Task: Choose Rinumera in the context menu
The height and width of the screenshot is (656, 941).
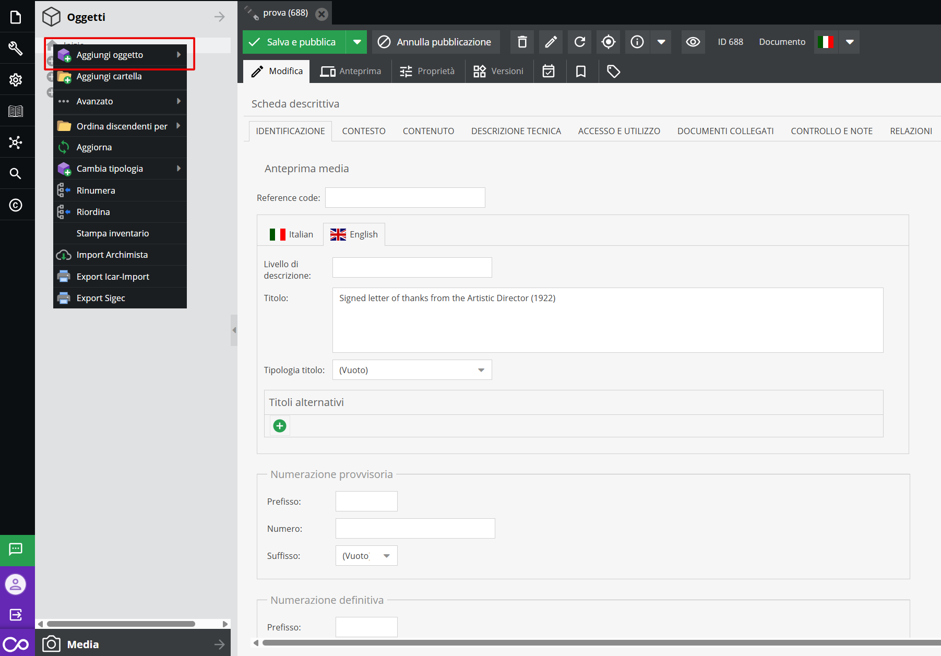Action: point(120,190)
